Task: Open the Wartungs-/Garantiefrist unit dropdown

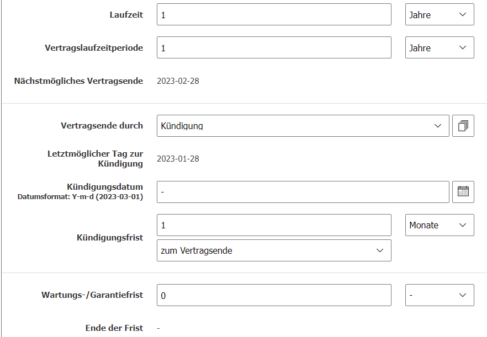Action: pos(440,295)
